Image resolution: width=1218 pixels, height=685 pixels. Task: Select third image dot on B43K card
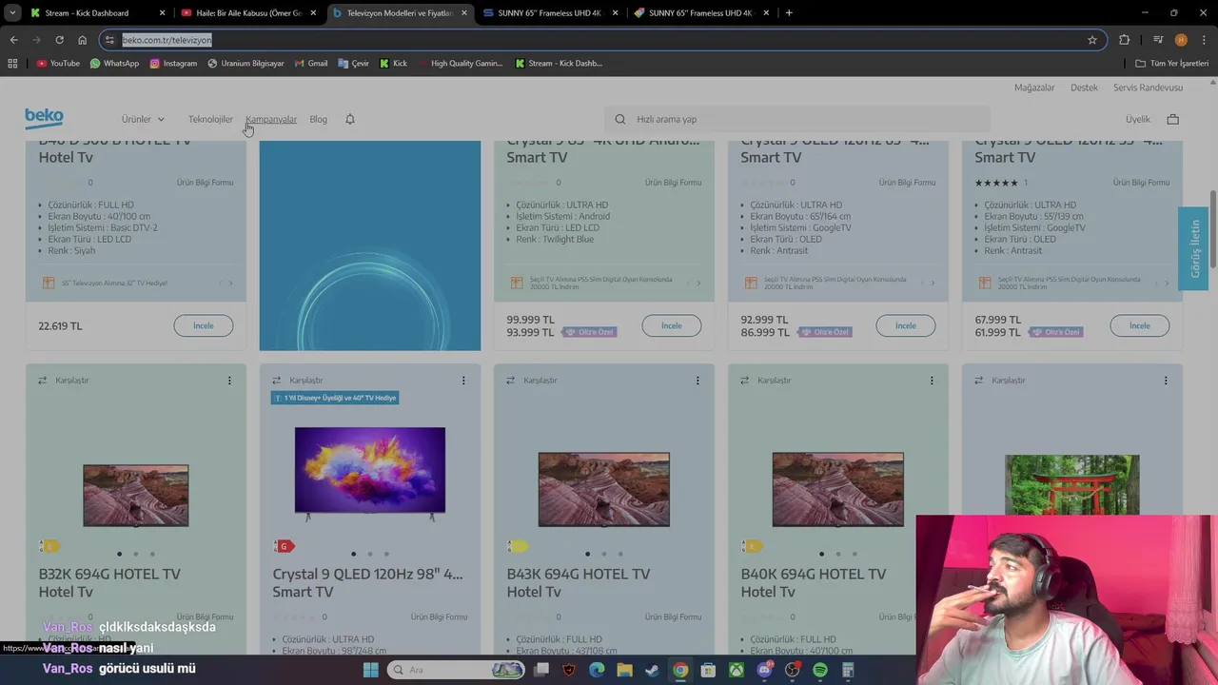pyautogui.click(x=620, y=554)
